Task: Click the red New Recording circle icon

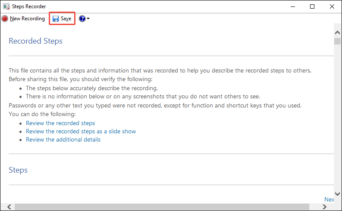Action: [x=5, y=19]
